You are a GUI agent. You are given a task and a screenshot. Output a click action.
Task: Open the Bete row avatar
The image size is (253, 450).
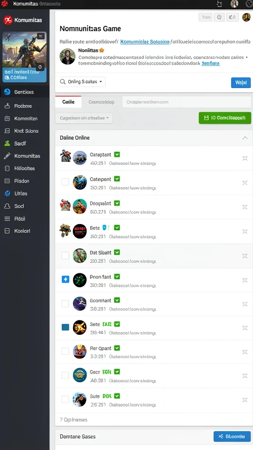tap(80, 231)
